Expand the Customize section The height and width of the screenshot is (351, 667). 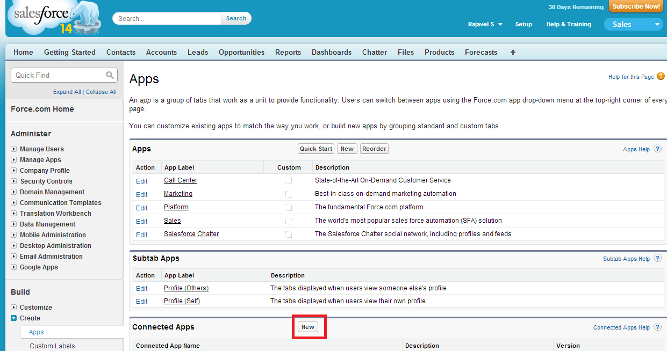click(14, 308)
